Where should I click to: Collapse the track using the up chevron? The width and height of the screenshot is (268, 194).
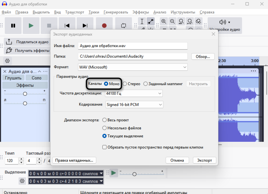40,71
